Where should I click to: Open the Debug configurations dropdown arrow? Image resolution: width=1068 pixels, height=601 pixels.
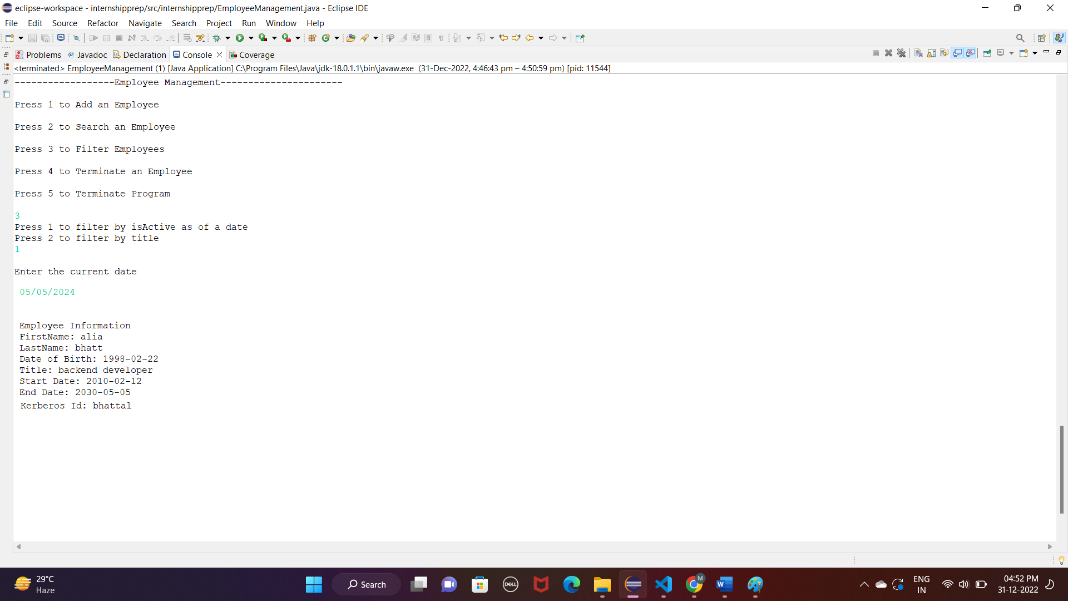(x=228, y=38)
